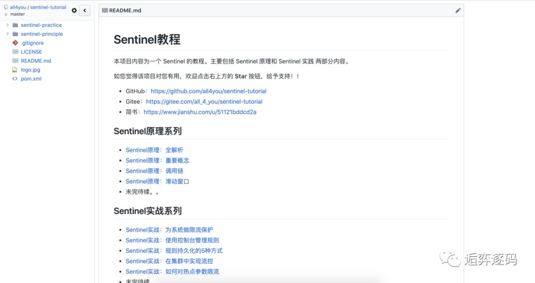Click the README.md title in the file header
This screenshot has height=283, width=535.
pos(125,10)
